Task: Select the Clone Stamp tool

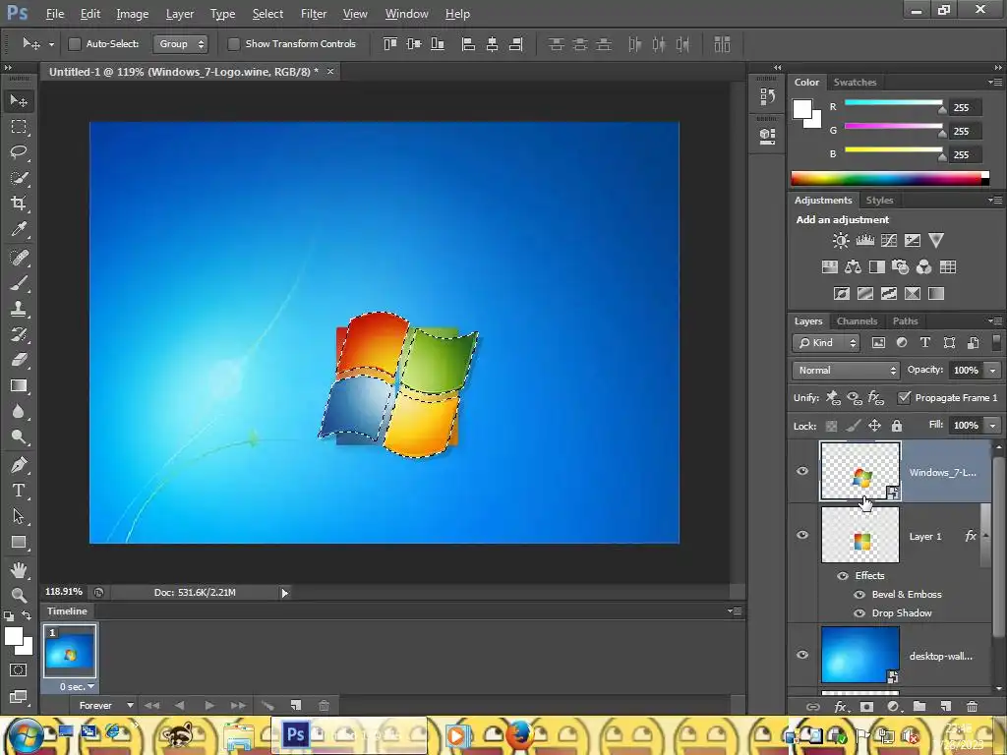Action: click(19, 309)
